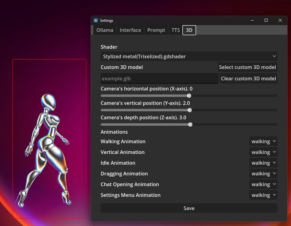291x226 pixels.
Task: Adjust the camera Z-axis depth slider handle
Action: tap(190, 124)
